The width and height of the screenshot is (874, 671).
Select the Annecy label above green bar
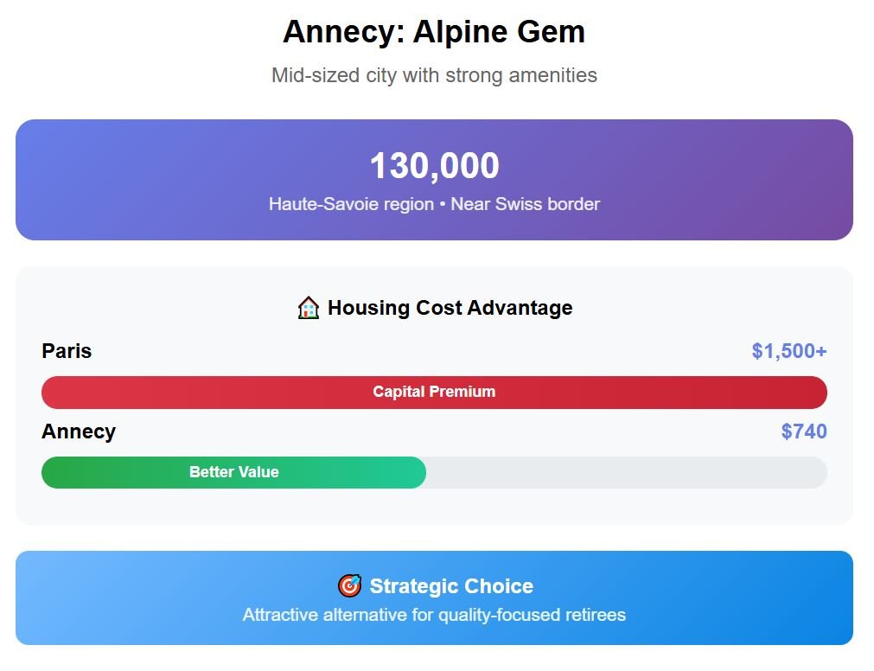pos(79,431)
